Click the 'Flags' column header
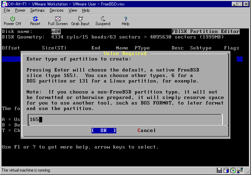The height and width of the screenshot is (175, 251). pos(232,48)
